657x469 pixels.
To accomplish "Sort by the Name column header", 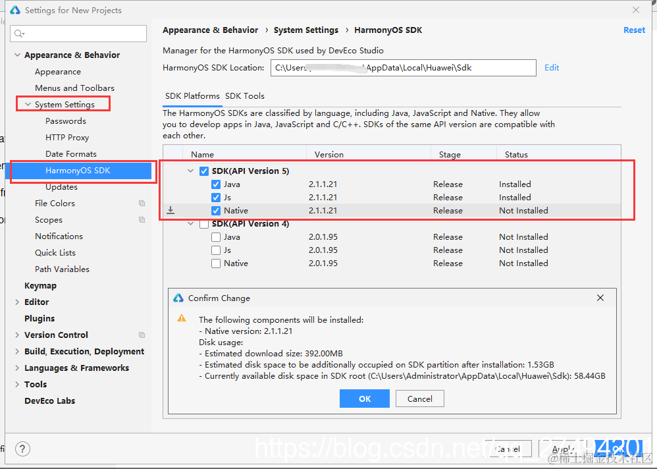I will 202,154.
